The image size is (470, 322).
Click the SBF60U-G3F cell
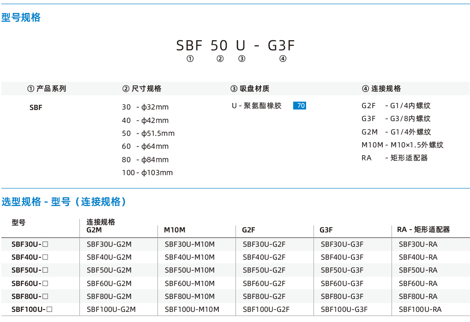342,283
